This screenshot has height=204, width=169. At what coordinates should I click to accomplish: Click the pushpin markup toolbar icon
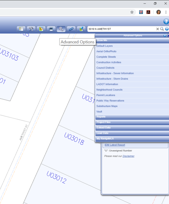[x=81, y=29]
